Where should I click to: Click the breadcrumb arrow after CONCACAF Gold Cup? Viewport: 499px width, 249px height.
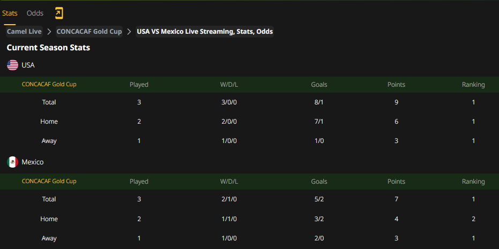pos(129,32)
